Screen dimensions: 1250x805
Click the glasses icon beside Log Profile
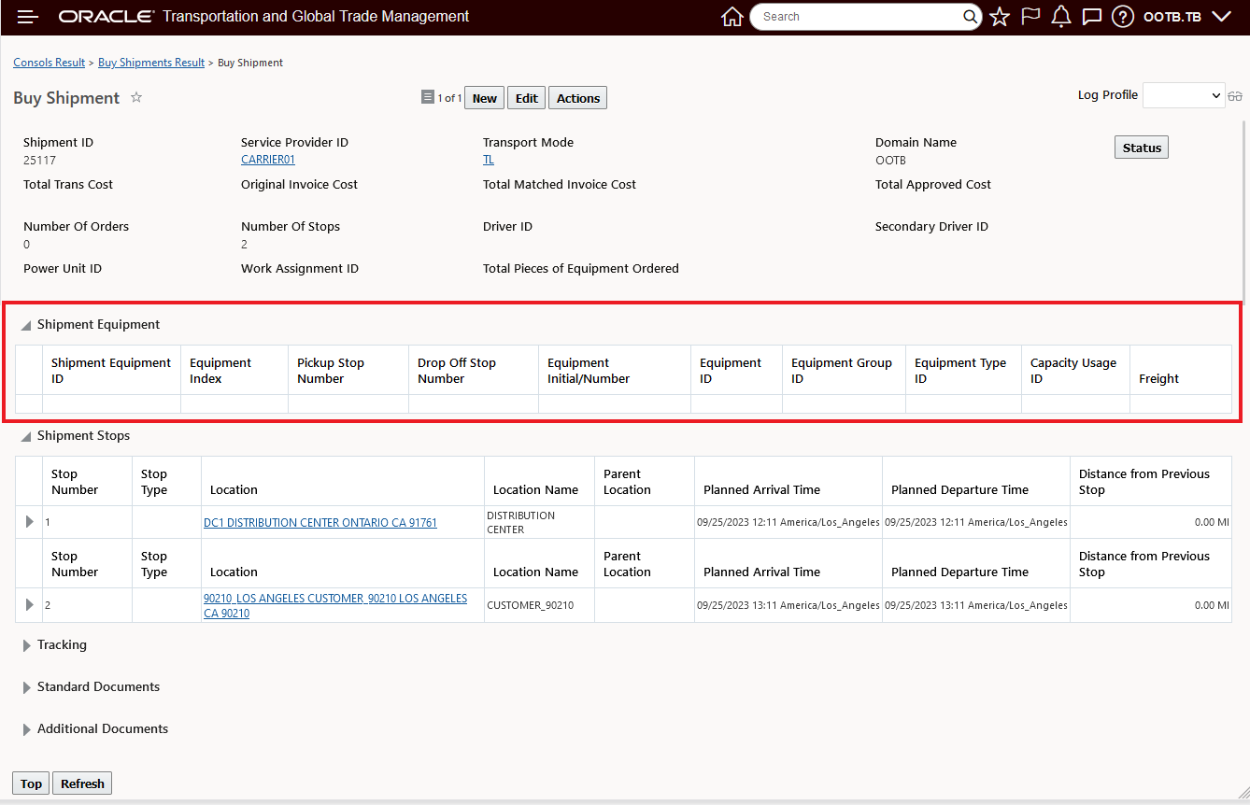click(1235, 96)
